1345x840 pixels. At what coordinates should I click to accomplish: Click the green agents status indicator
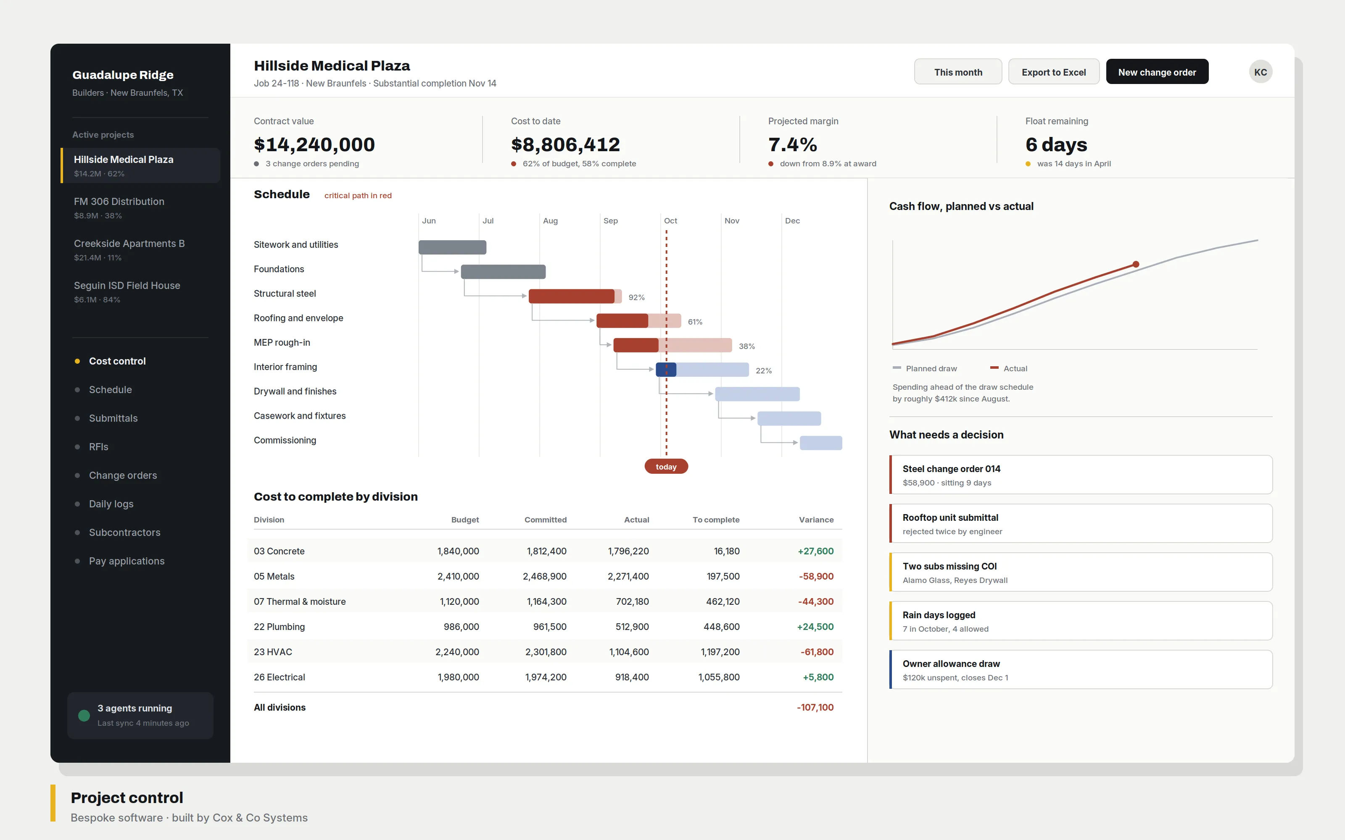pyautogui.click(x=84, y=715)
